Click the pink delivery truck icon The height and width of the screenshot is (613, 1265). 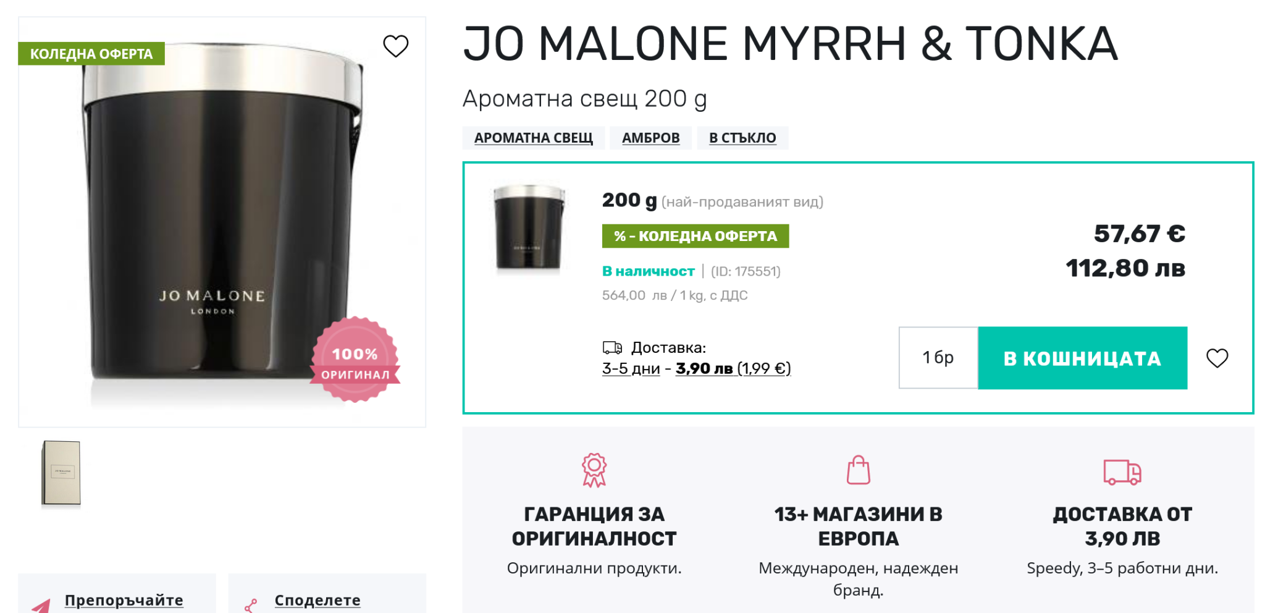(1122, 472)
